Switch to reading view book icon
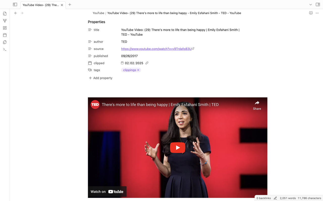Image resolution: width=323 pixels, height=201 pixels. point(311,13)
